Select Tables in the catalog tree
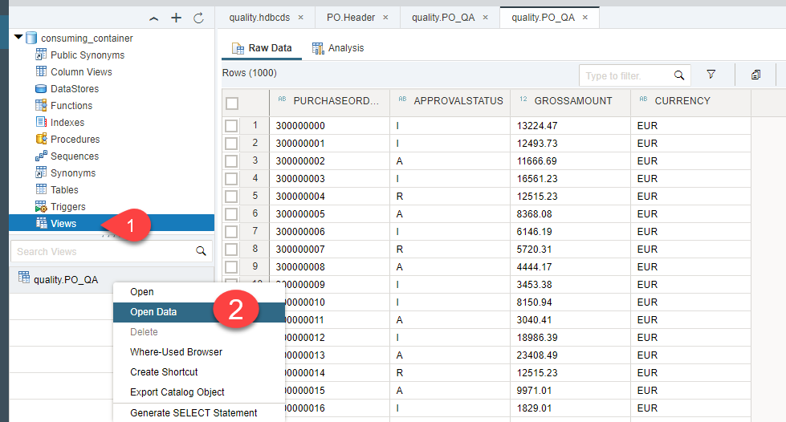This screenshot has height=422, width=786. pyautogui.click(x=64, y=189)
